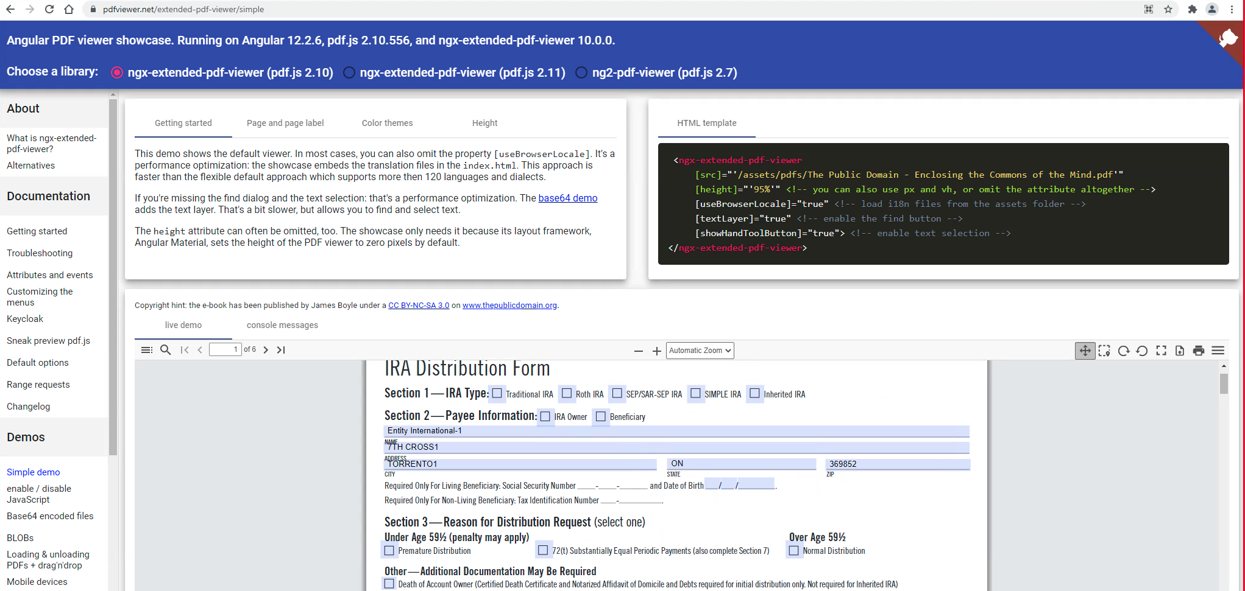The height and width of the screenshot is (591, 1245).
Task: Check the Roth IRA checkbox
Action: click(x=567, y=394)
